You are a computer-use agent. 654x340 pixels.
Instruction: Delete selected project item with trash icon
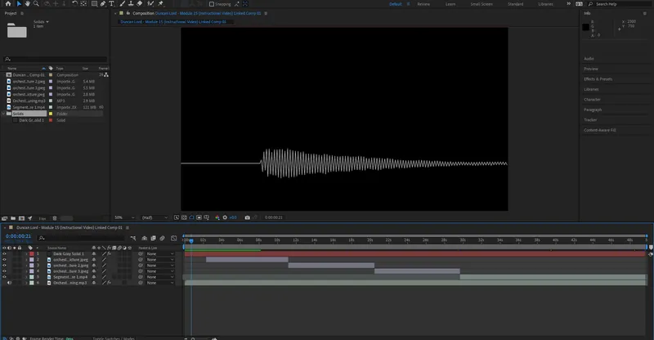coord(55,218)
